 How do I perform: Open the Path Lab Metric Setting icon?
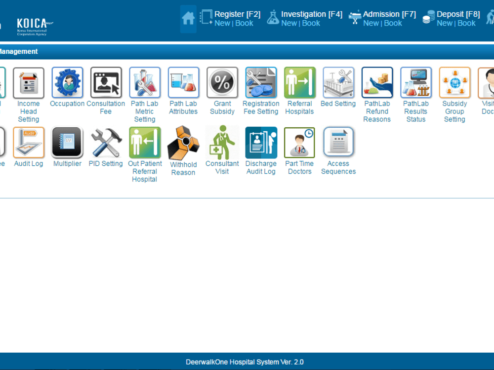(145, 82)
